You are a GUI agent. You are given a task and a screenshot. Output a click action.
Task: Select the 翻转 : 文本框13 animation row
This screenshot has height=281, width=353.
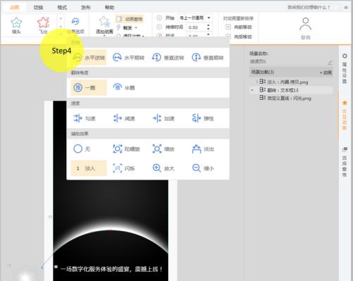pos(291,90)
